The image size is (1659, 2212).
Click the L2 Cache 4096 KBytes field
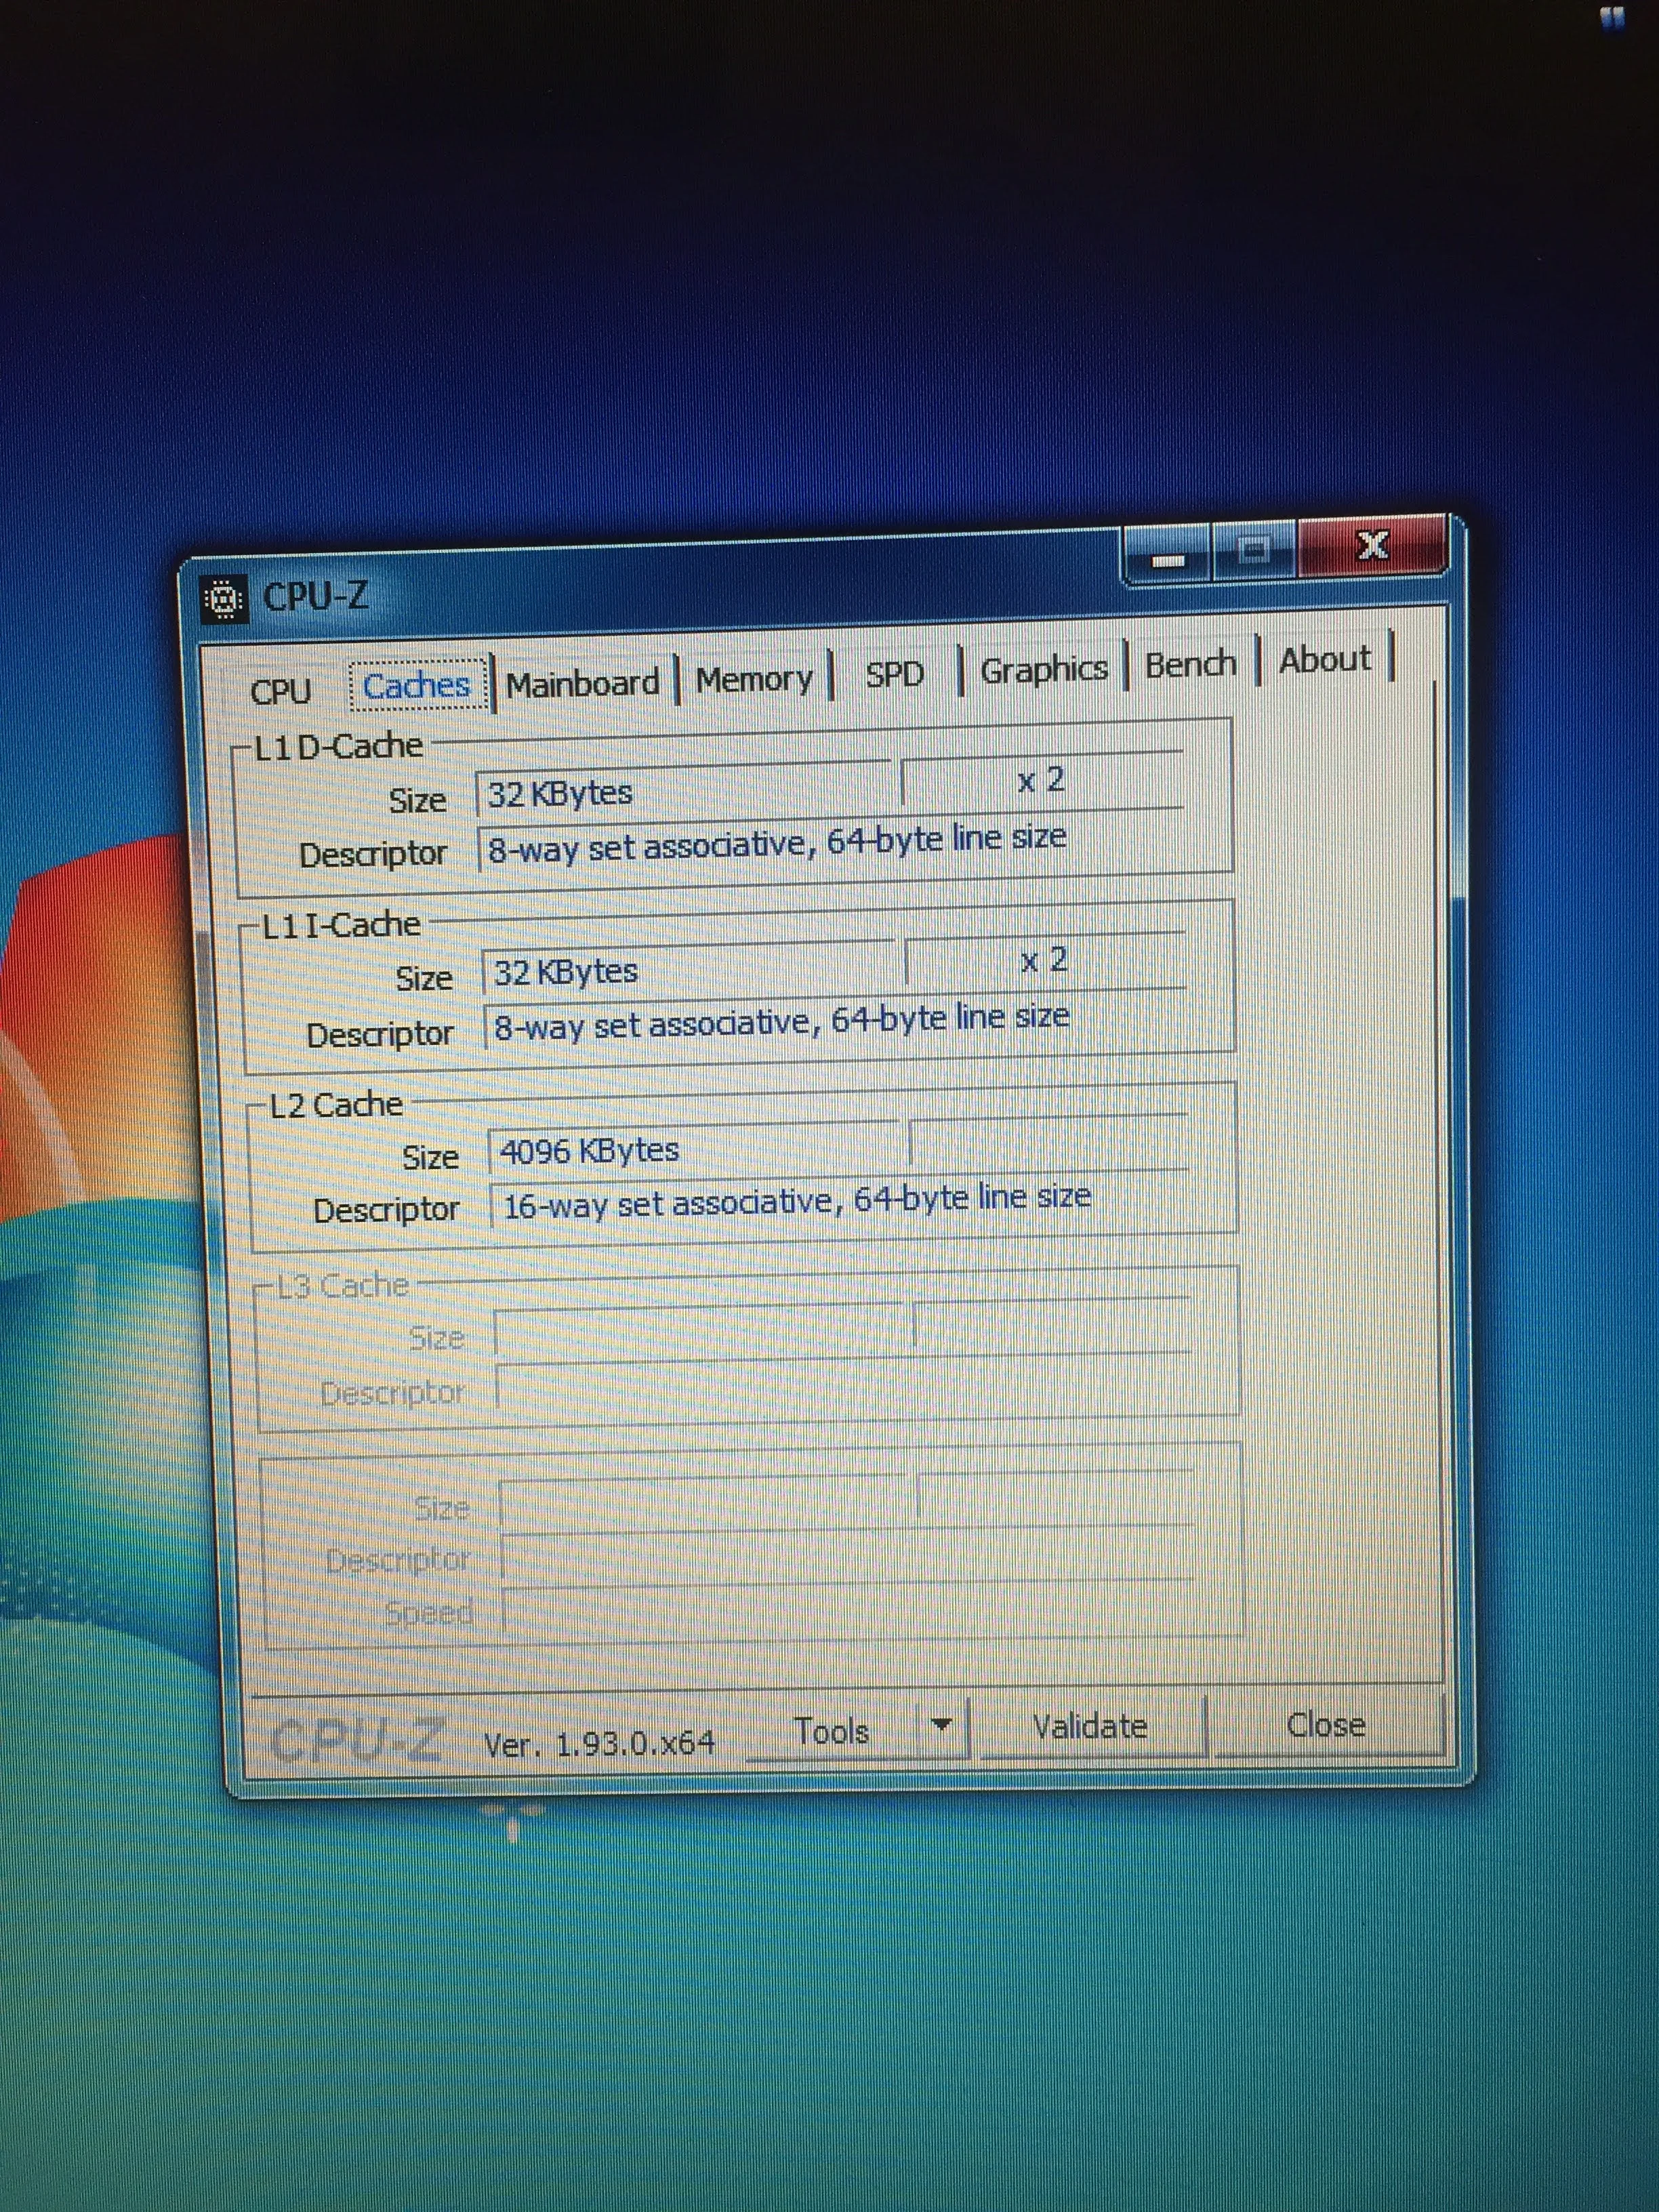(695, 1150)
